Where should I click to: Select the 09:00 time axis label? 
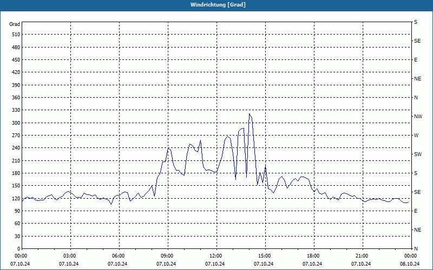[167, 256]
